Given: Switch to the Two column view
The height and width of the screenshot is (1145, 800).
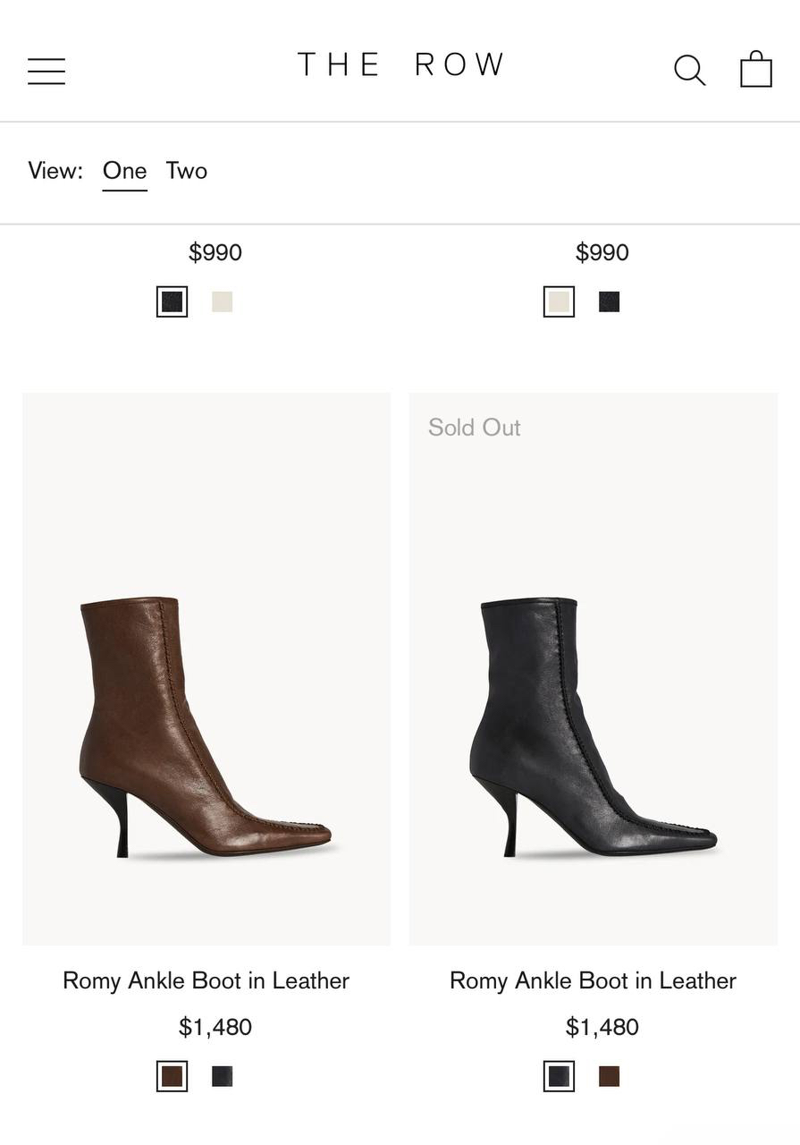Looking at the screenshot, I should tap(187, 171).
